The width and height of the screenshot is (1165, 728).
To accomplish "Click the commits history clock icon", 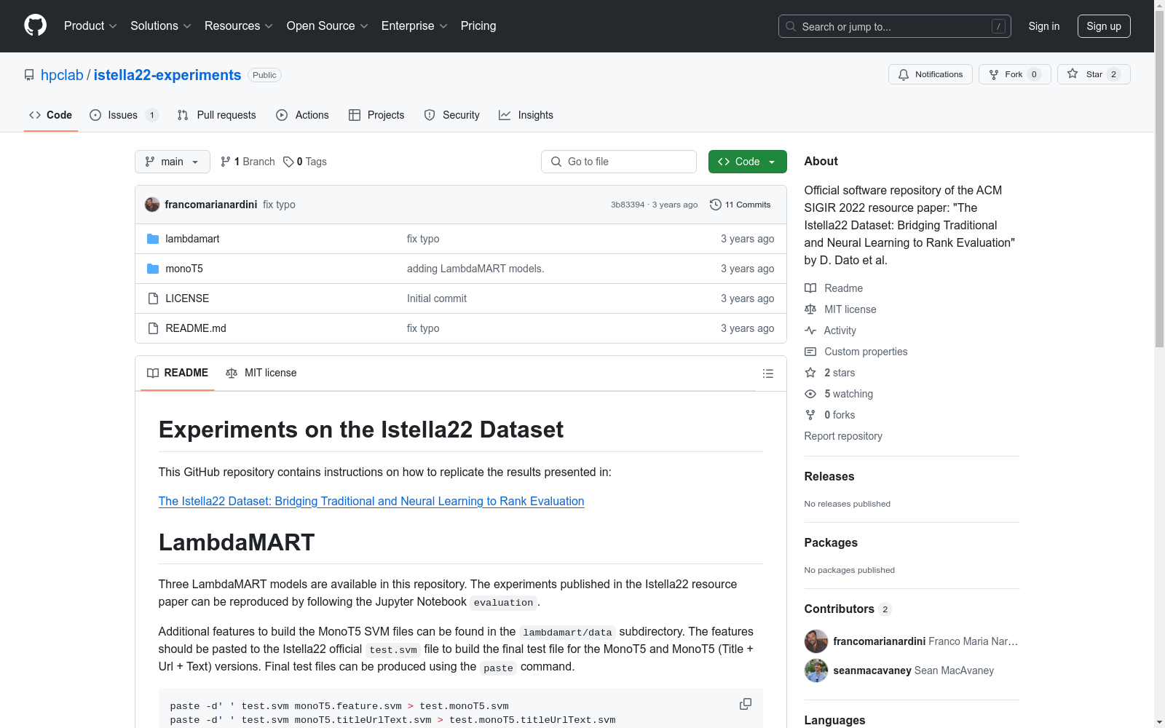I will 716,205.
